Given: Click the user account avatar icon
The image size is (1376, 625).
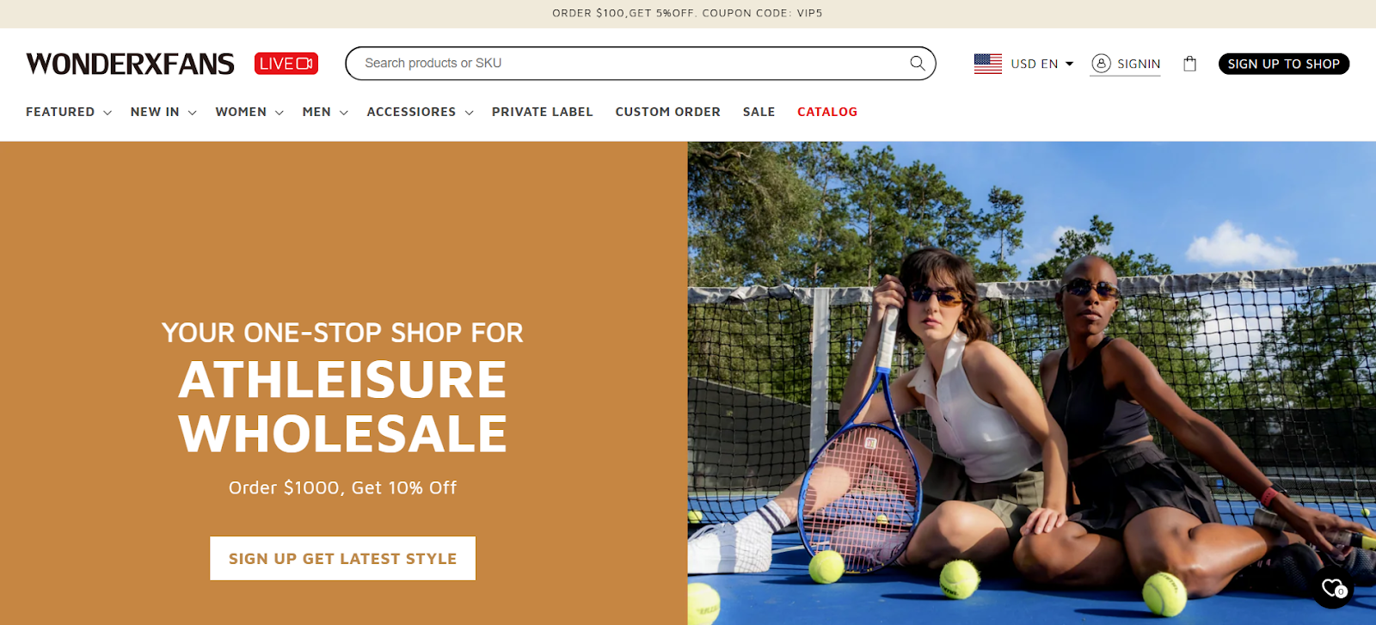Looking at the screenshot, I should point(1101,64).
